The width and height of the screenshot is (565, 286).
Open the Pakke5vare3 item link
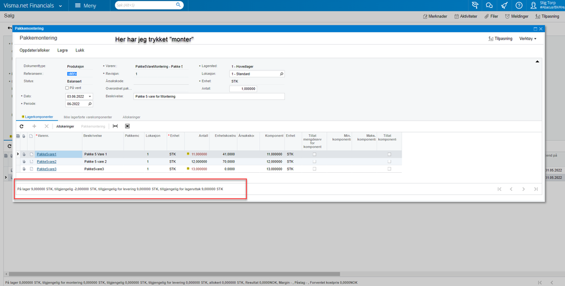coord(46,169)
